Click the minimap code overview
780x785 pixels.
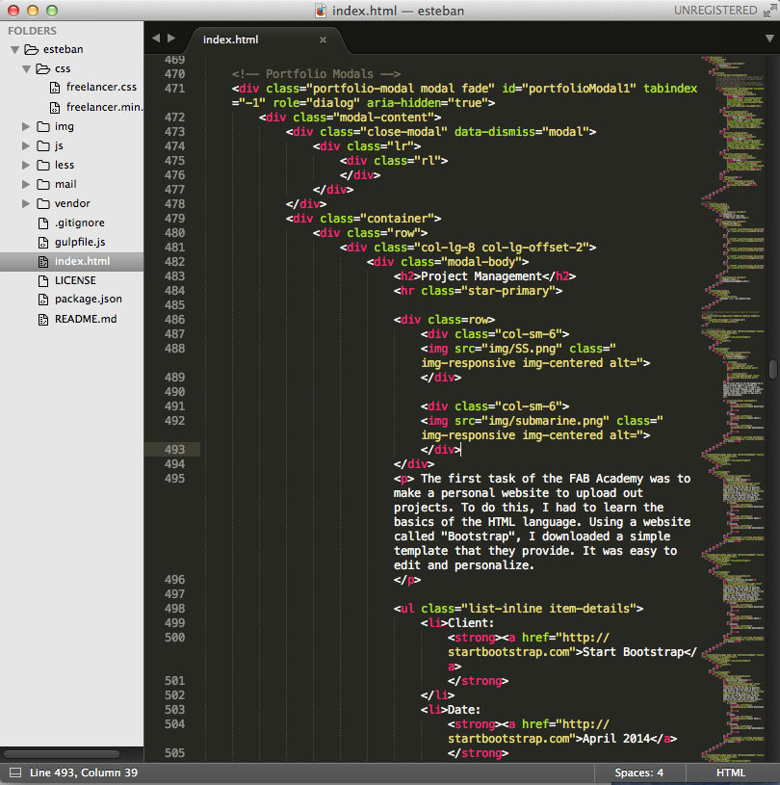732,289
